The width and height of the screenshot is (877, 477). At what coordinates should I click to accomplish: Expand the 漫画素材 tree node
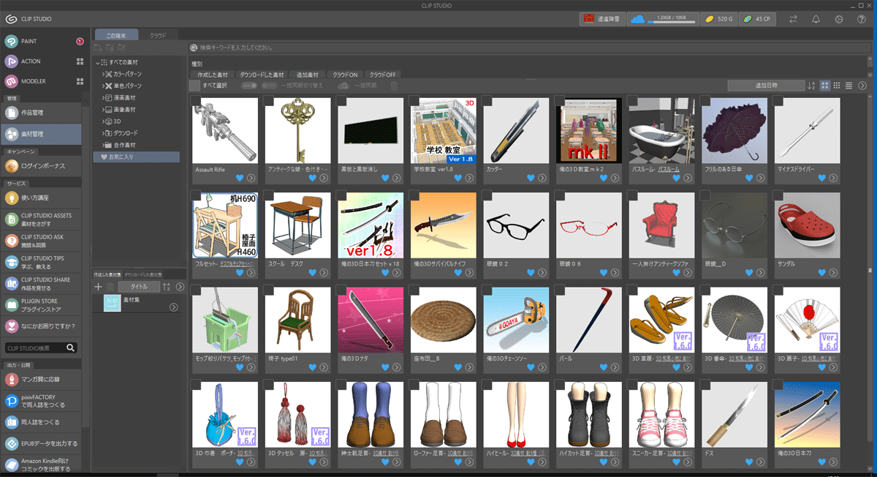click(103, 98)
